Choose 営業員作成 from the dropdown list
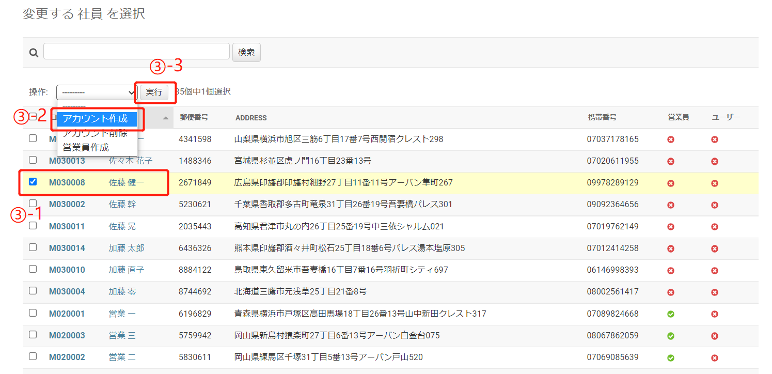 [86, 147]
